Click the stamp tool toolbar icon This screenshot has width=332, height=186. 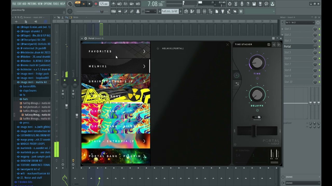coord(138,11)
